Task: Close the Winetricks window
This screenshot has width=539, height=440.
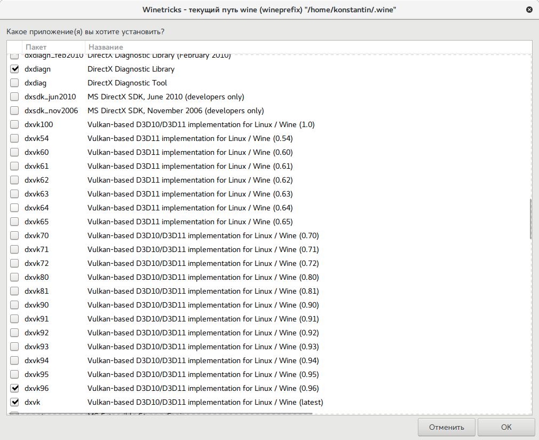Action: (x=529, y=10)
